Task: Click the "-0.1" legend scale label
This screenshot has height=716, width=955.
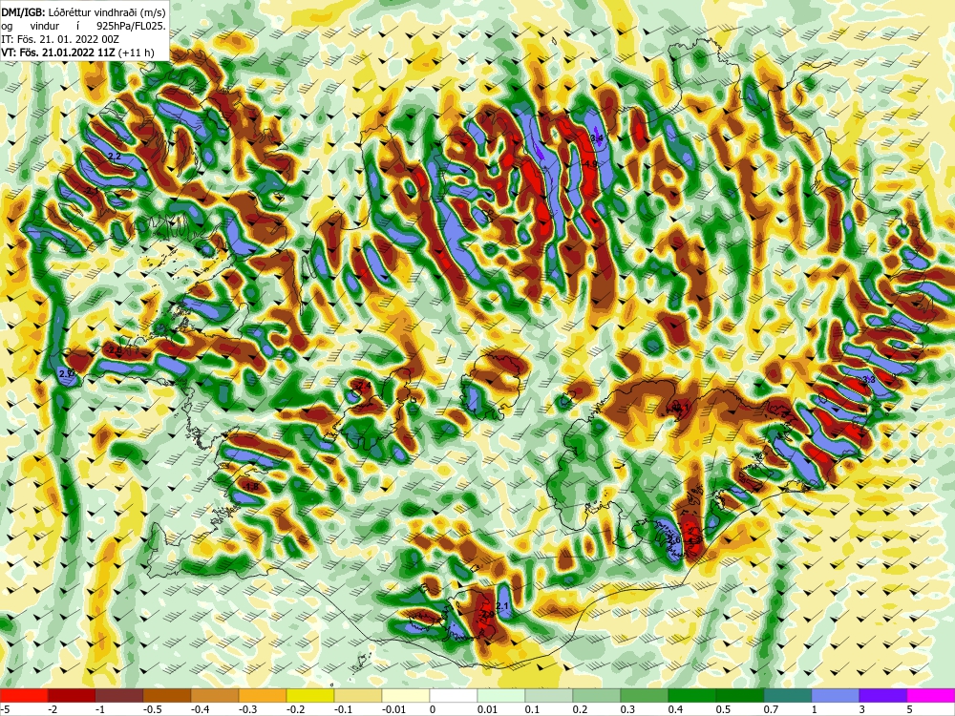Action: (343, 709)
